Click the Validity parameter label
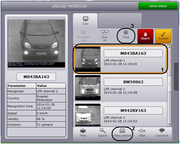The width and height of the screenshot is (180, 144). [13, 119]
